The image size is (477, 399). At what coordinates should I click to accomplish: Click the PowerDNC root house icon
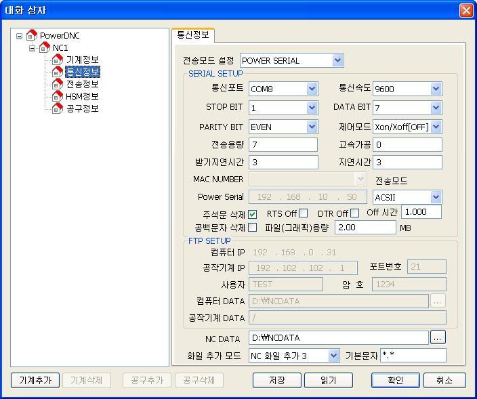(32, 35)
